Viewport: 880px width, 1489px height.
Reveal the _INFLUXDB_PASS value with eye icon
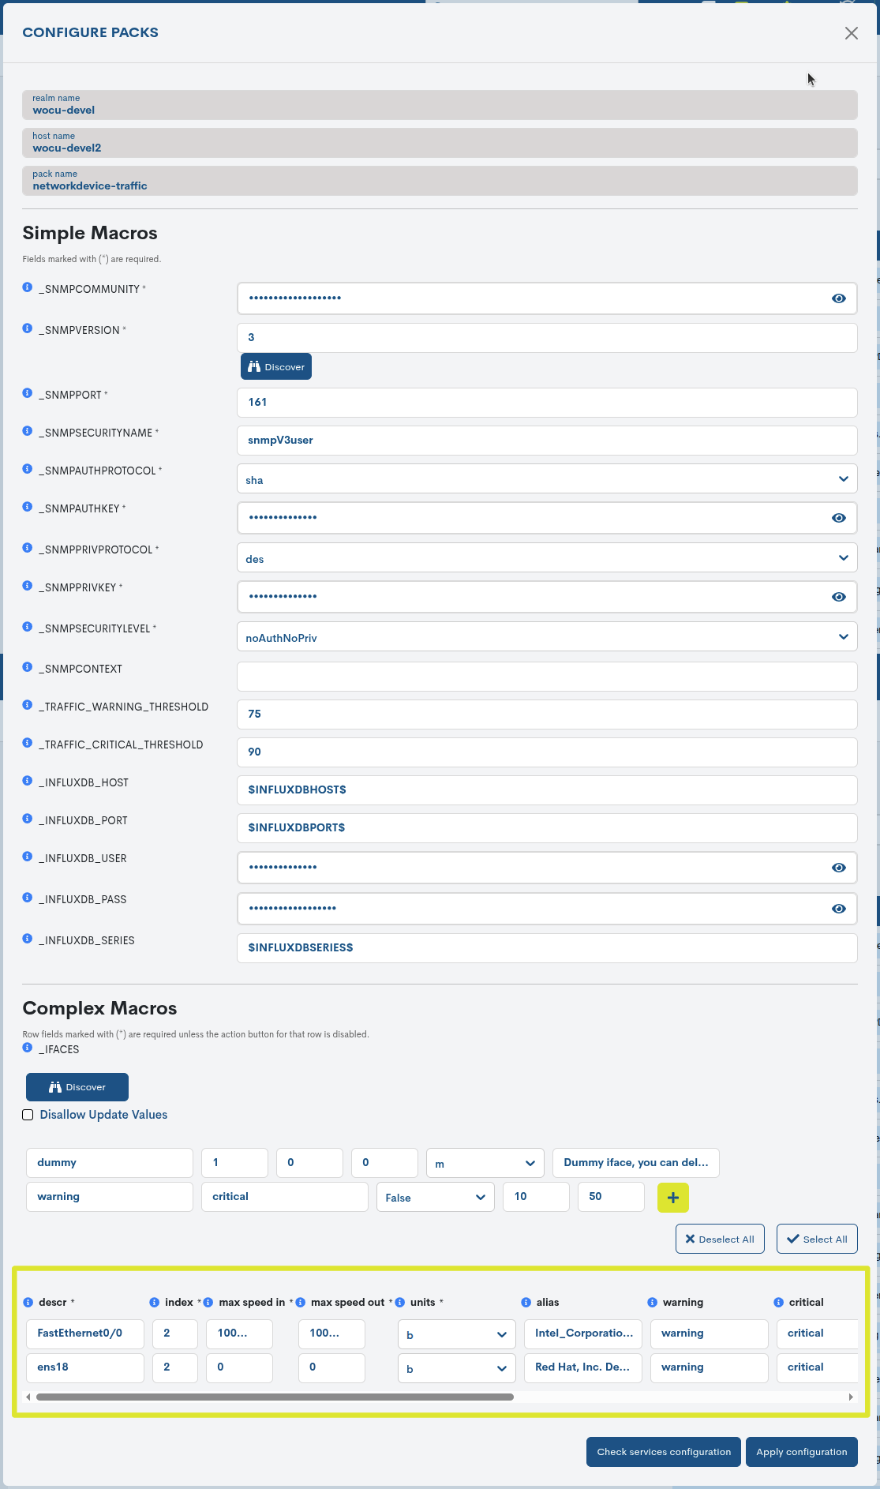(839, 909)
